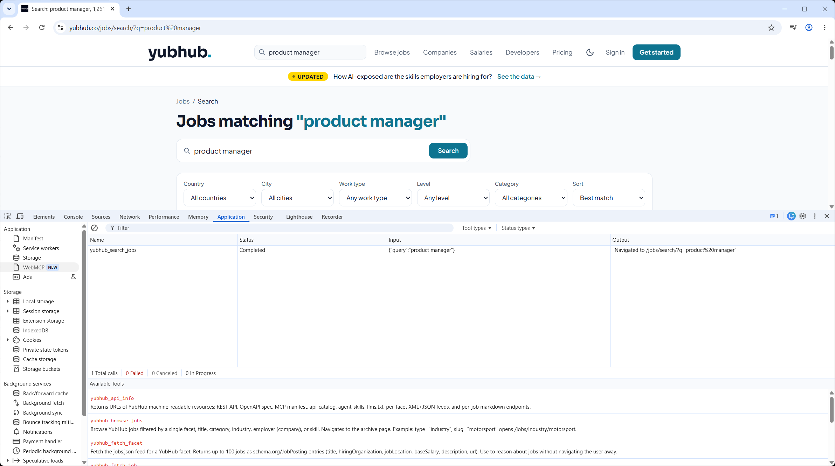Open a new browser tab
835x466 pixels.
click(129, 9)
